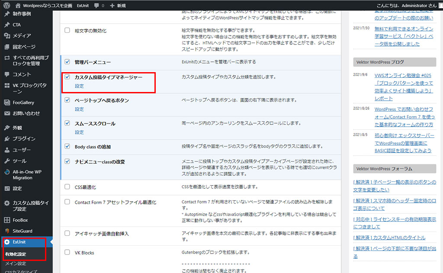
Task: Click the comments bubble icon in admin bar
Action: point(96,6)
